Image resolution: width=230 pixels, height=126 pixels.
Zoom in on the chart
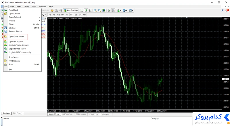[x=95, y=10]
